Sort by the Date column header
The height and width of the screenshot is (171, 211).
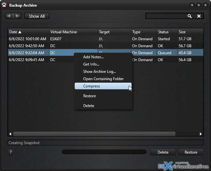pos(28,32)
